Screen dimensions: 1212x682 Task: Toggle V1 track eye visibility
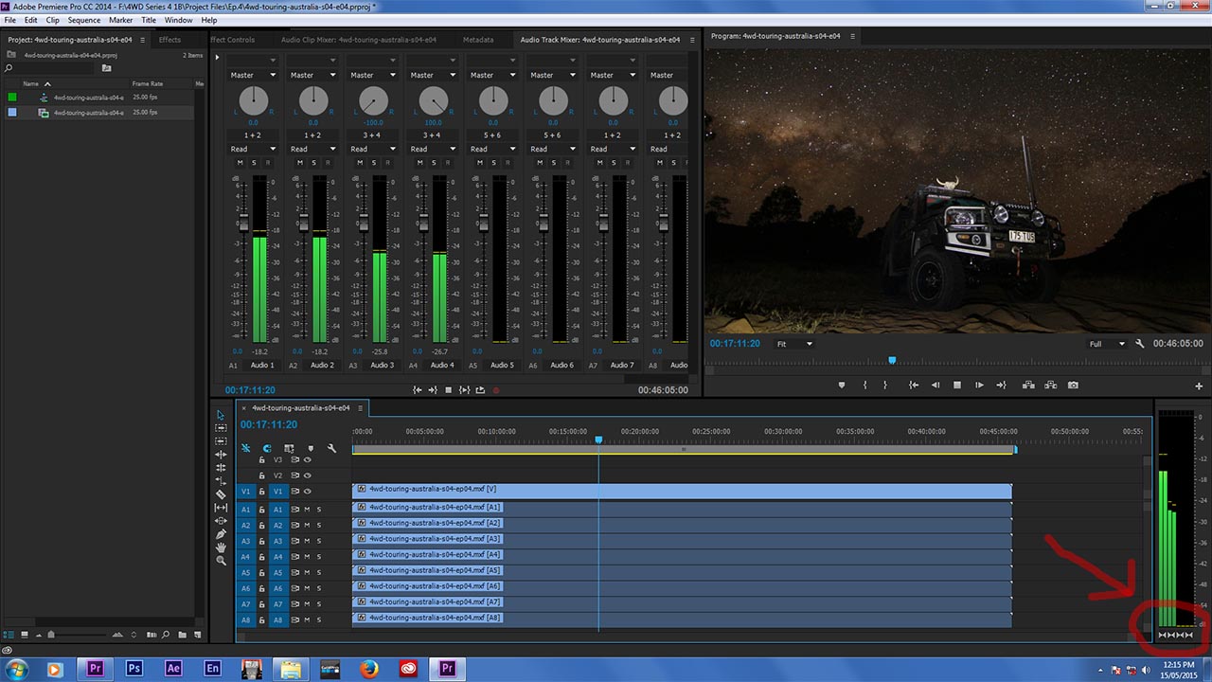[307, 492]
